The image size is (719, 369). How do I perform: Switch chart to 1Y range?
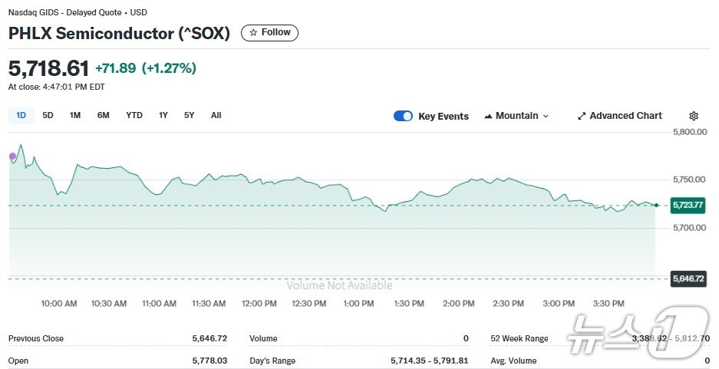coord(163,115)
